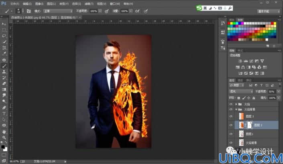
Task: Toggle lock all for layer
Action: pos(254,98)
